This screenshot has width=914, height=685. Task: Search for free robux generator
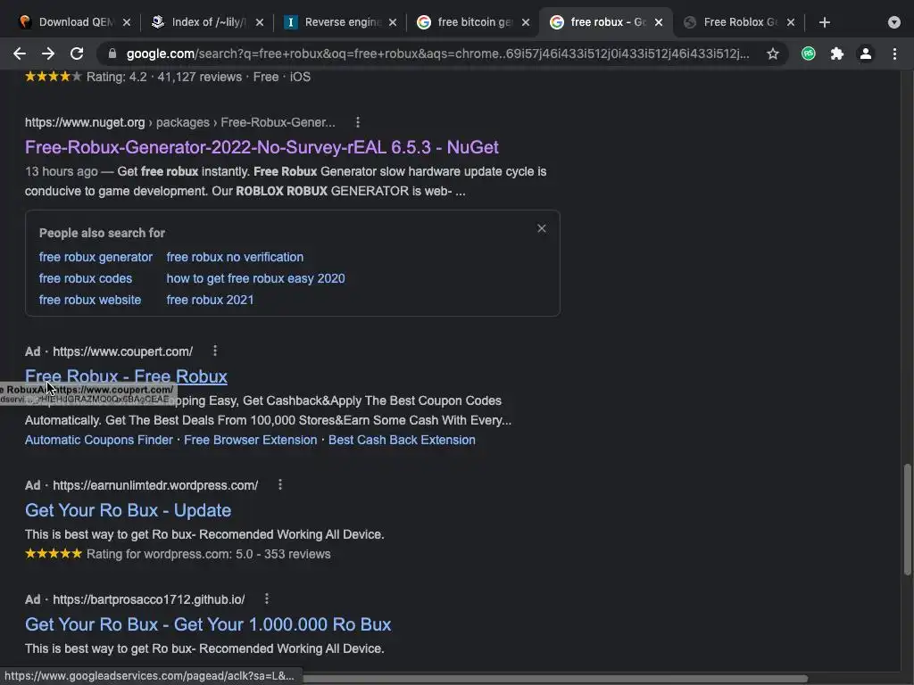tap(96, 257)
